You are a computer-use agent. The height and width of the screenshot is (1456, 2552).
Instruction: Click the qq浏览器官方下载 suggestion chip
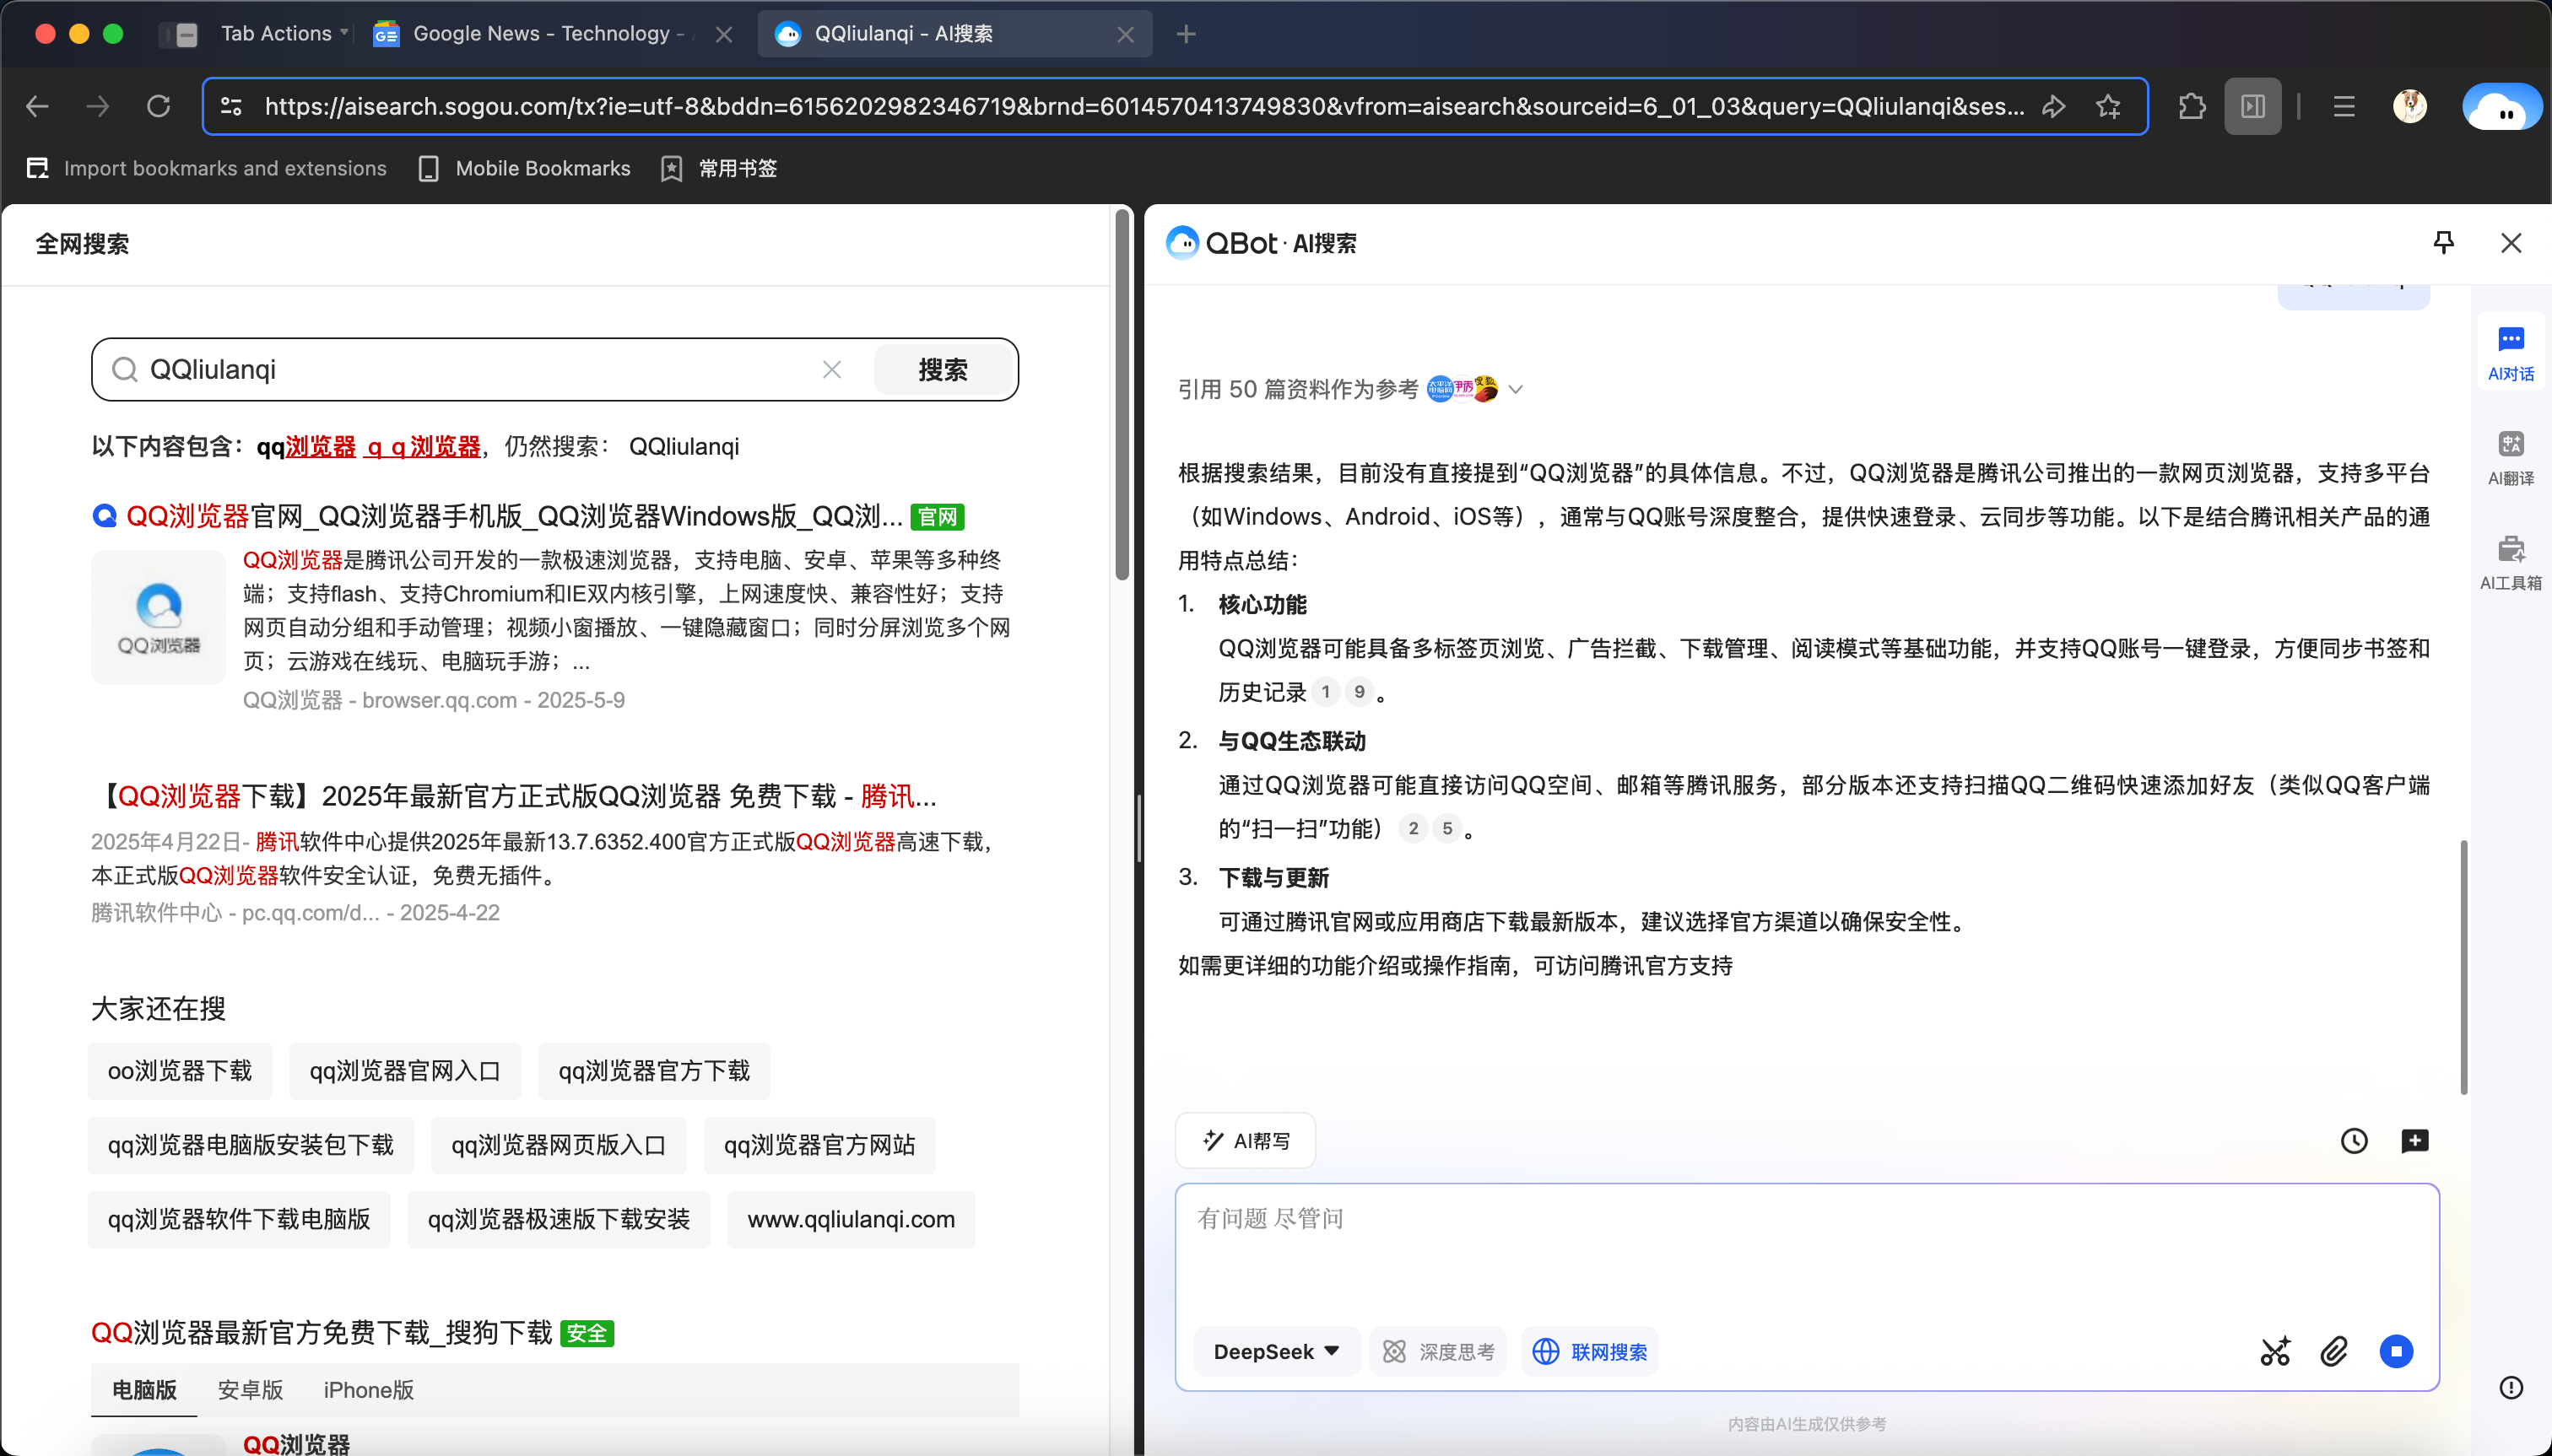[654, 1071]
